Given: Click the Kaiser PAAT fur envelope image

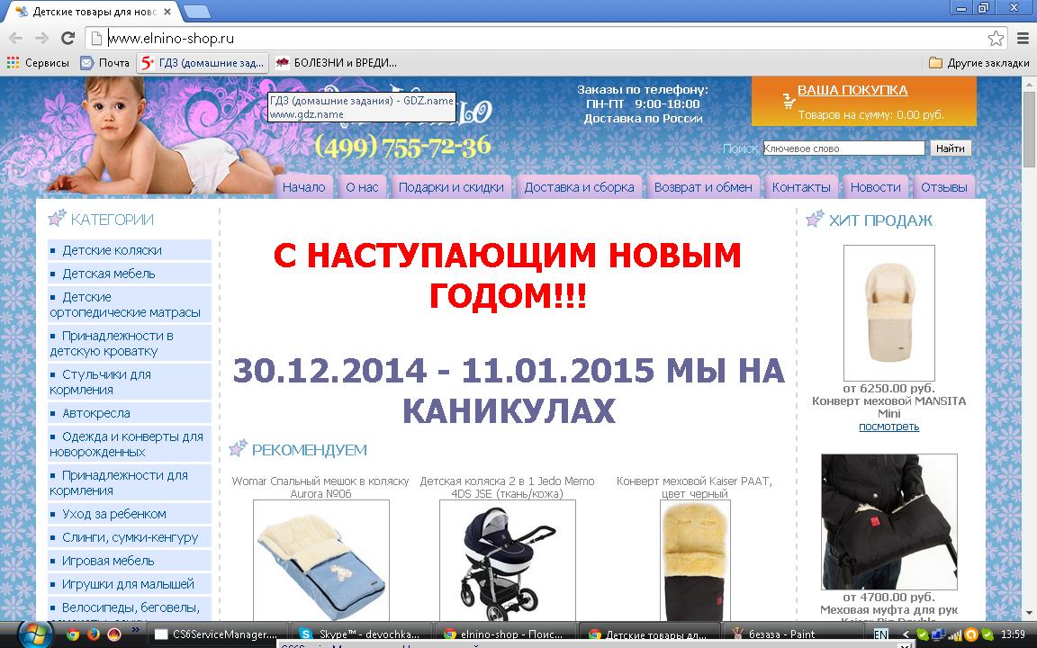Looking at the screenshot, I should (694, 561).
